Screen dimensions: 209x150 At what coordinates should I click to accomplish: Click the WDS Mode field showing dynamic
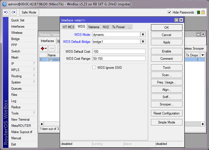(x=116, y=35)
